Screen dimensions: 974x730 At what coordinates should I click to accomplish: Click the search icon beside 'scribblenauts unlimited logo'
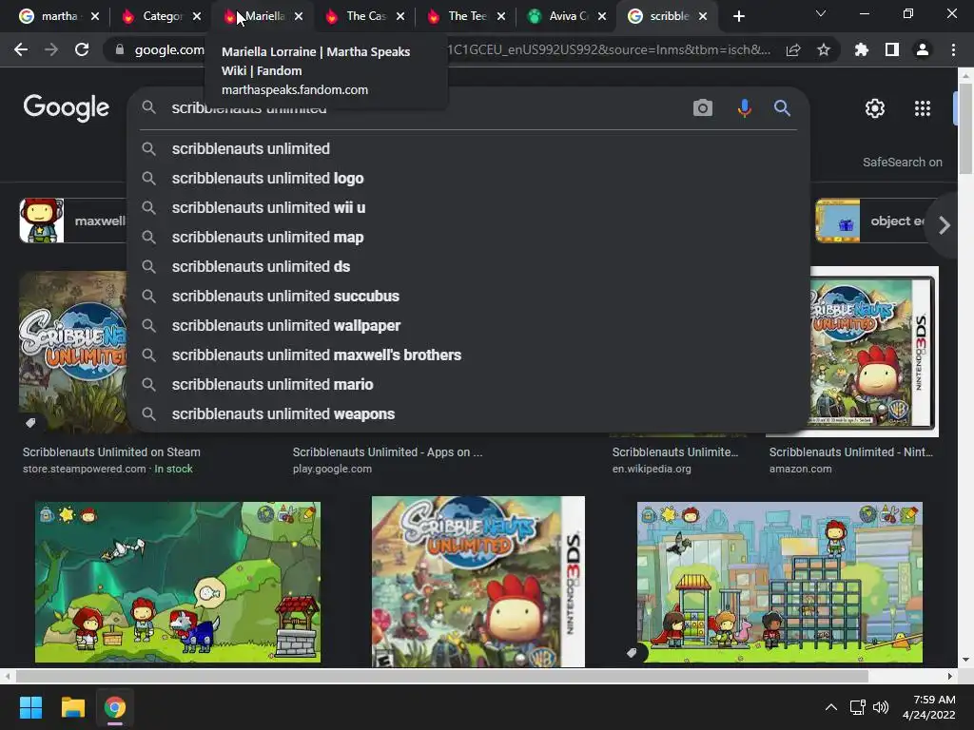tap(148, 178)
